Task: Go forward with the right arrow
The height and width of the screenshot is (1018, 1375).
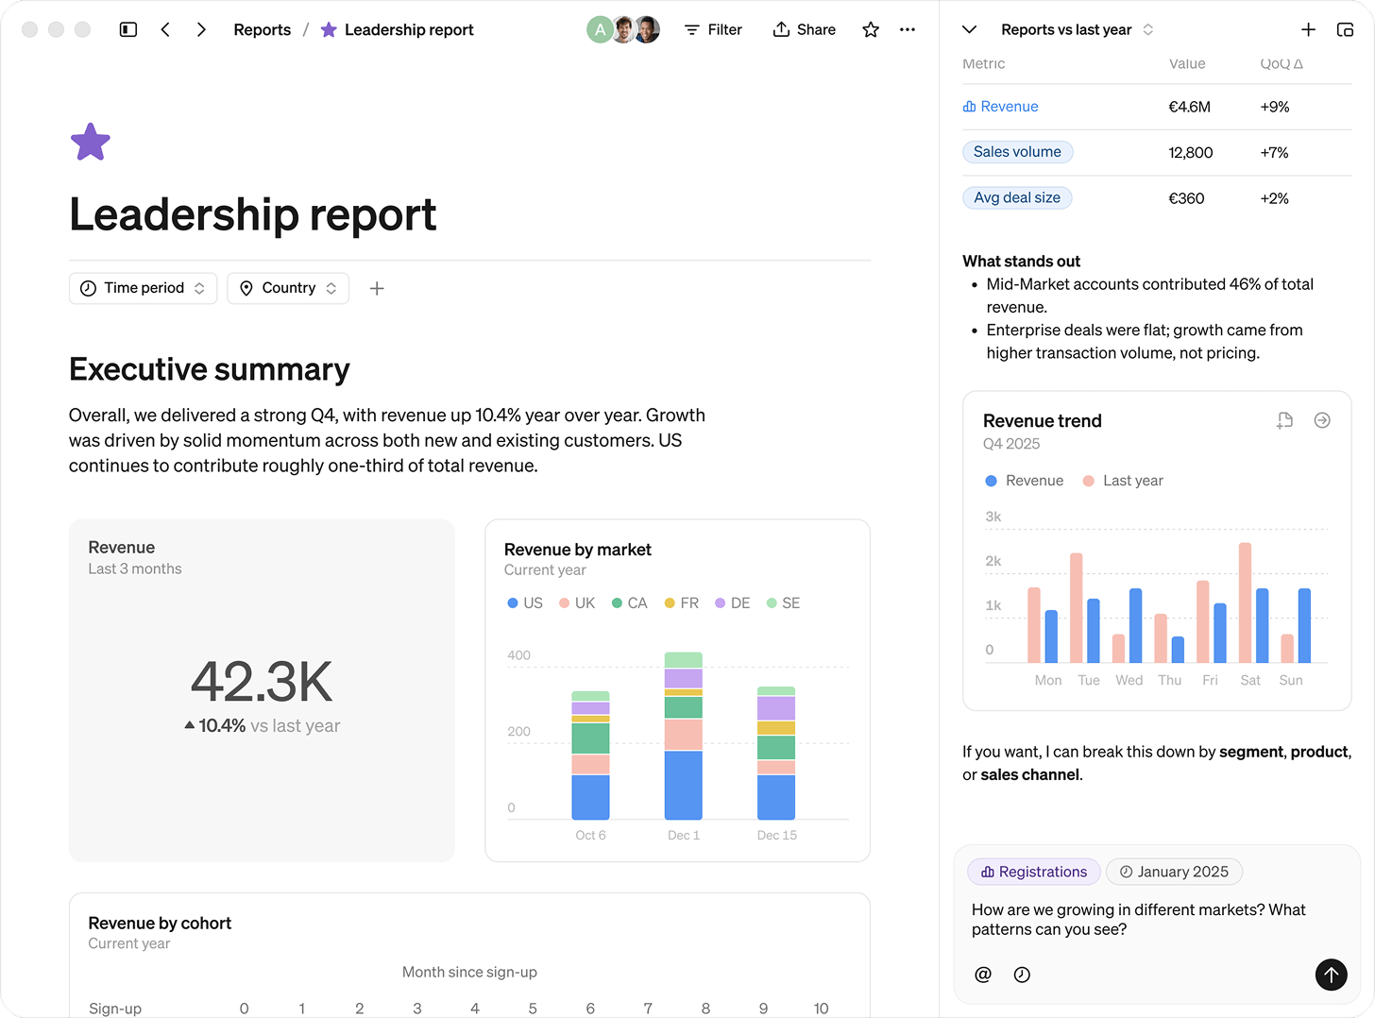Action: tap(201, 29)
